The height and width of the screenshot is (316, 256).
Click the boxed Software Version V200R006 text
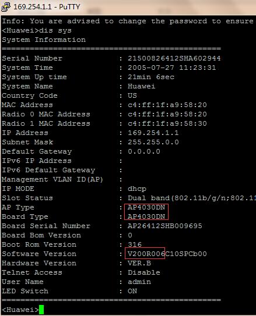pos(146,254)
